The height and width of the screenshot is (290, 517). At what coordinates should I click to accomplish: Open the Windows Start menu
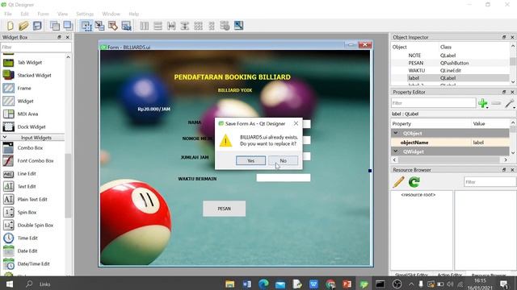click(x=9, y=284)
